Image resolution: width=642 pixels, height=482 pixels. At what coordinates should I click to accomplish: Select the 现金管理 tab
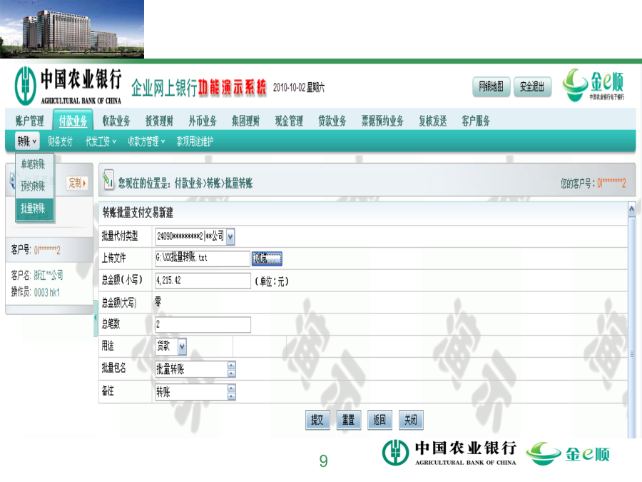pos(289,121)
